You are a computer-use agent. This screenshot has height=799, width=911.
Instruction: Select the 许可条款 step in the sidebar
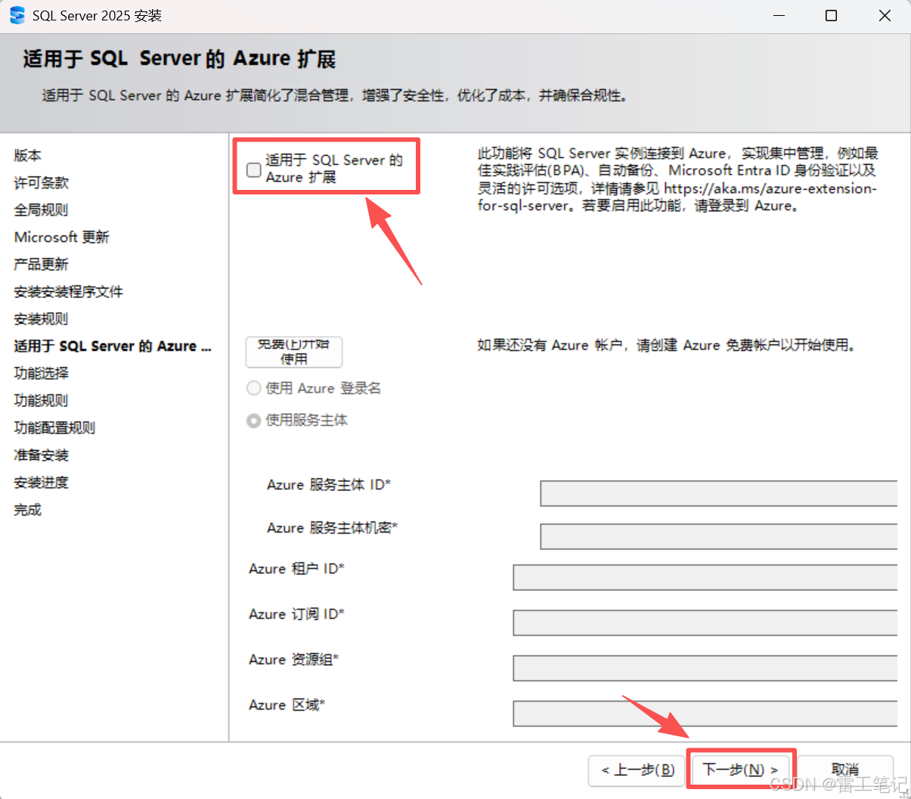[x=42, y=182]
